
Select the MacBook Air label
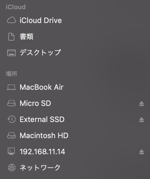[41, 87]
